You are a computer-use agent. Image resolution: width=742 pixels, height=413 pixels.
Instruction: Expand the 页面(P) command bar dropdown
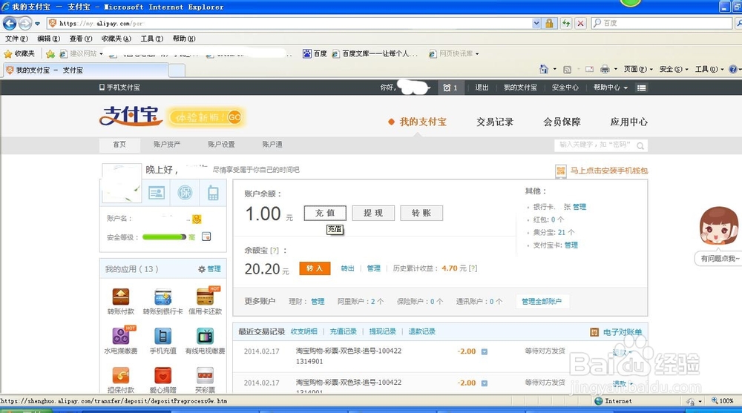(x=638, y=69)
